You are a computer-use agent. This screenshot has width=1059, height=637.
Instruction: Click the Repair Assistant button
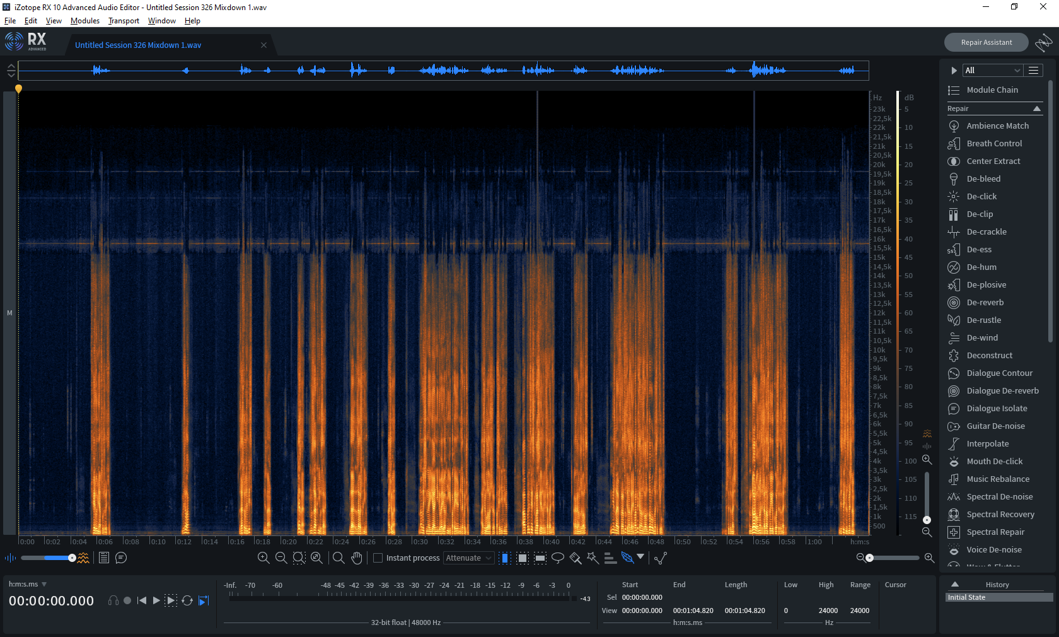tap(986, 42)
